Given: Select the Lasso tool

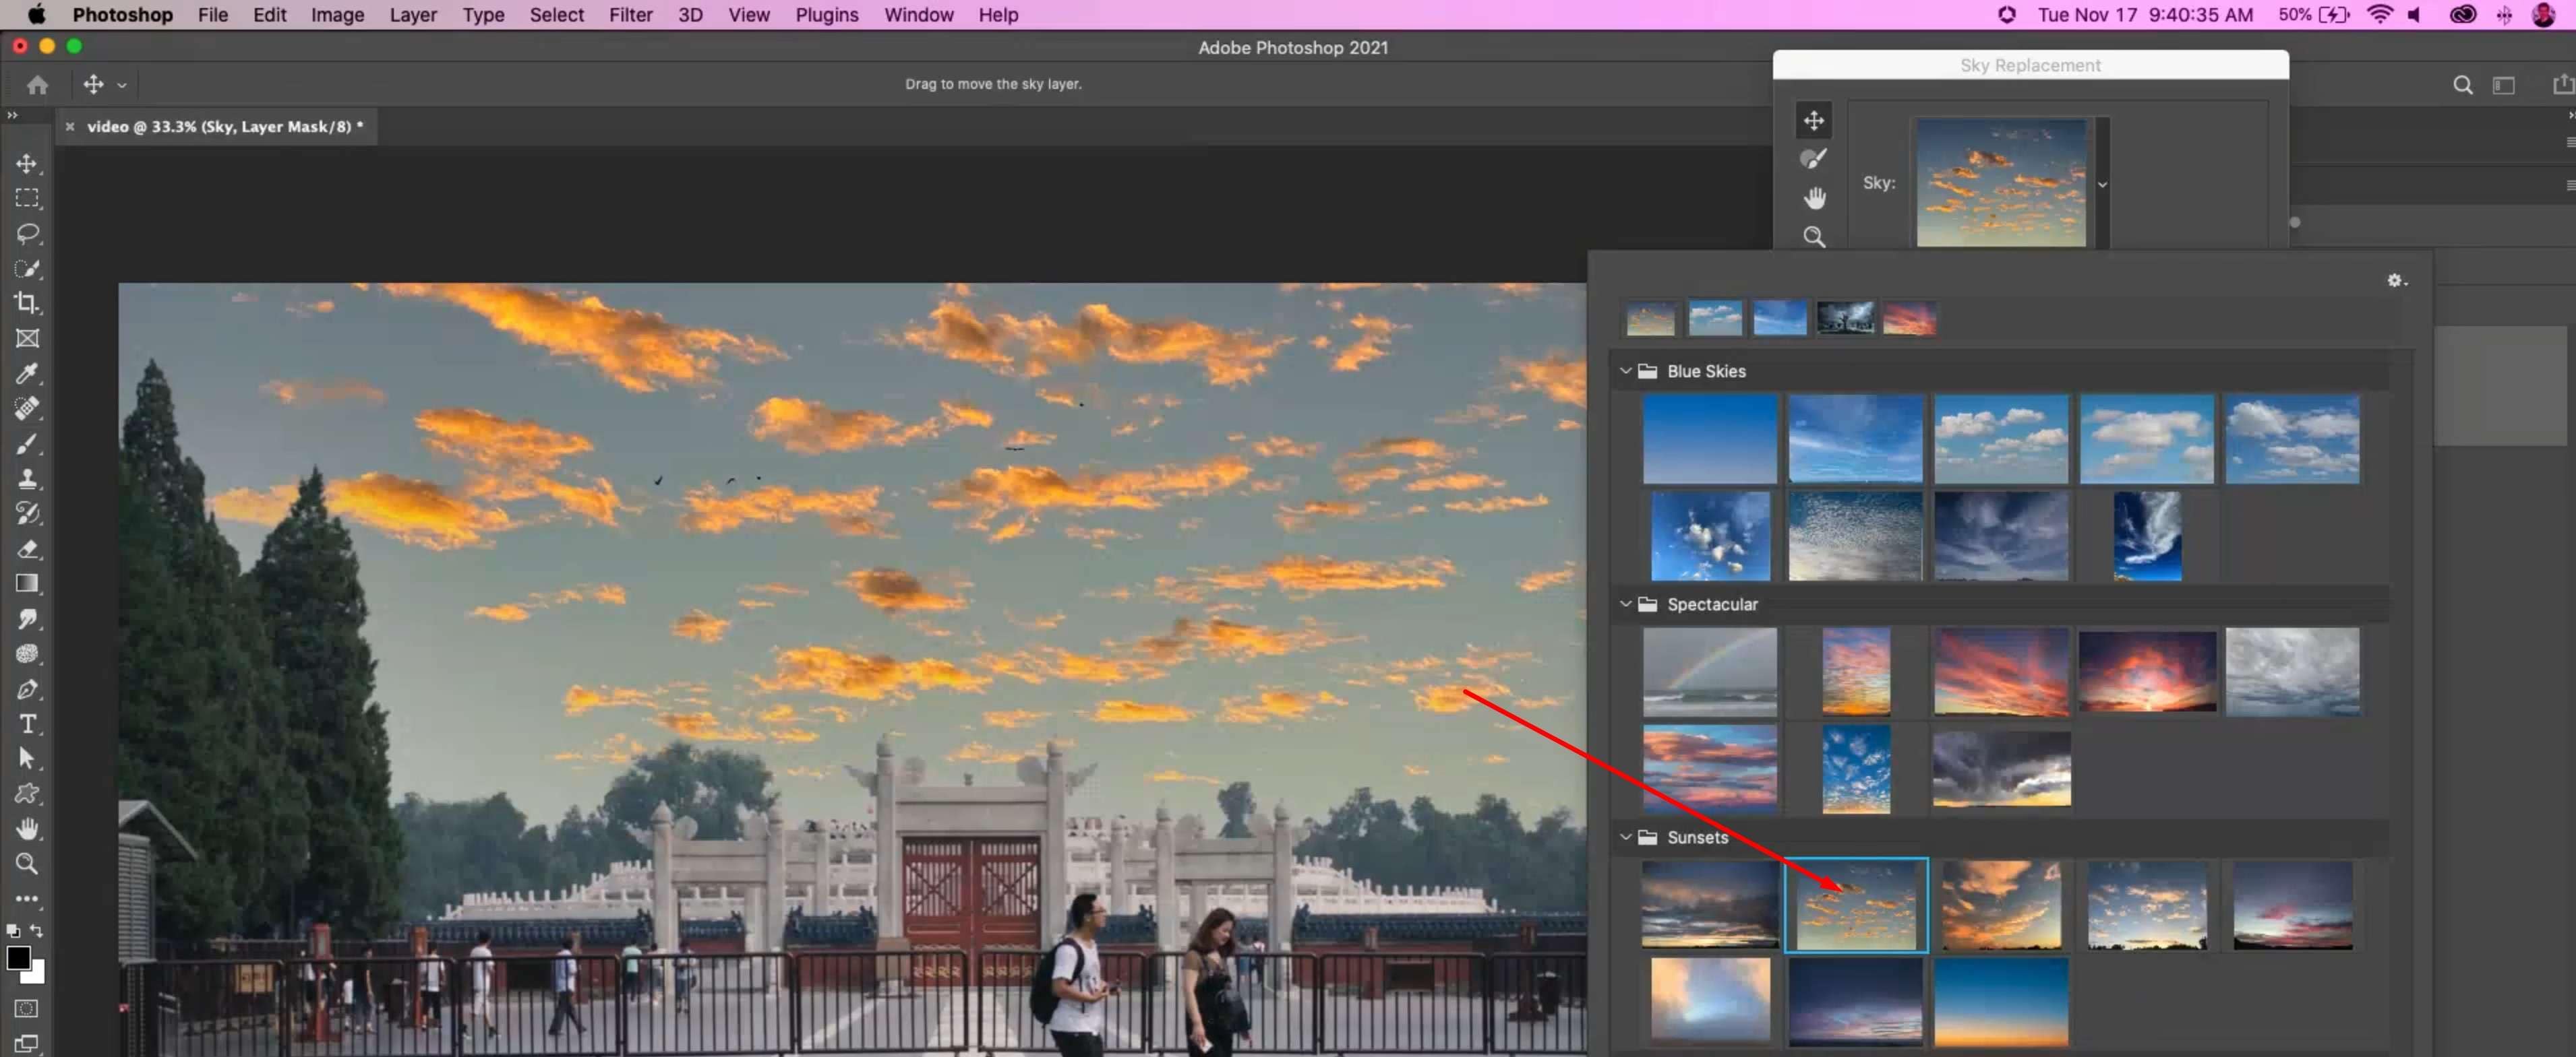Looking at the screenshot, I should pos(27,233).
